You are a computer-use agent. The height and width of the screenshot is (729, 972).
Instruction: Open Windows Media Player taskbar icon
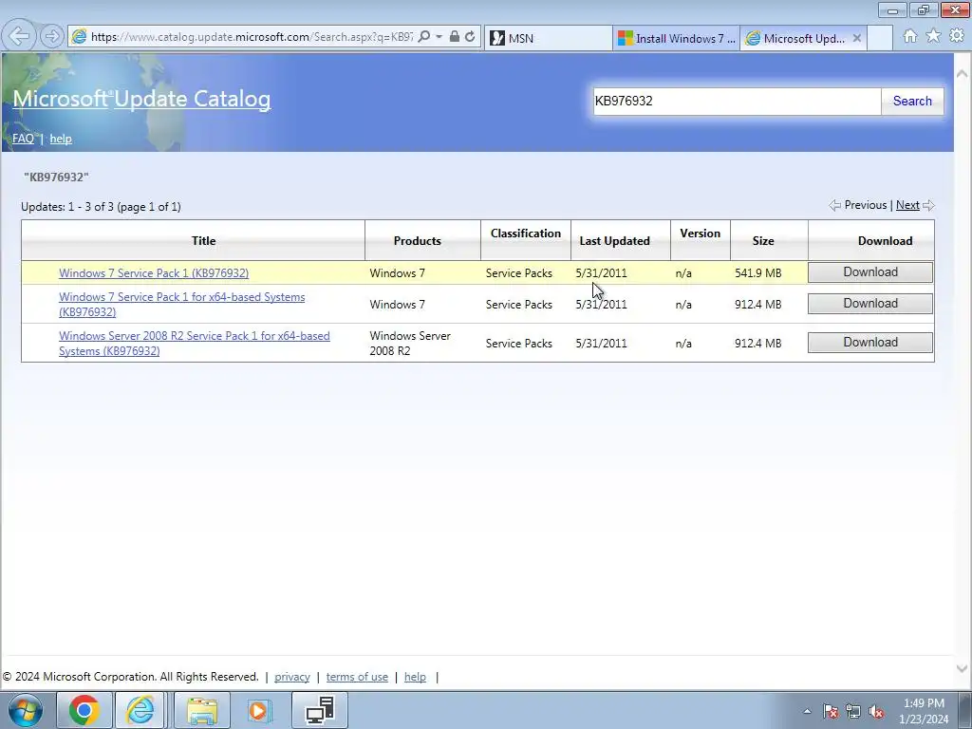(258, 710)
